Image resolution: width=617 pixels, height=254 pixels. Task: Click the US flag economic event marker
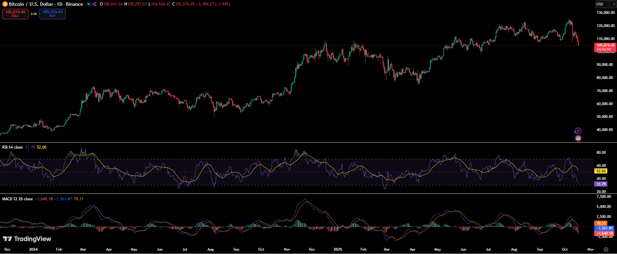[578, 138]
